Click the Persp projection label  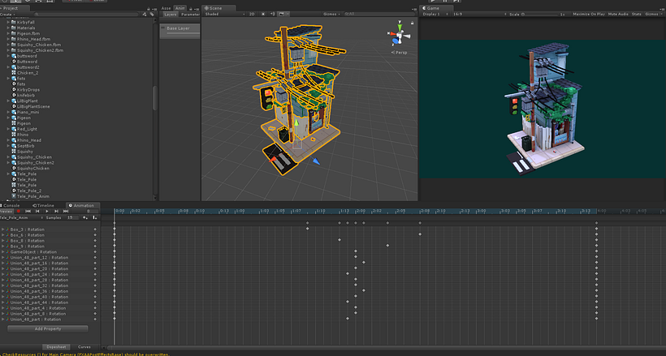pos(400,53)
